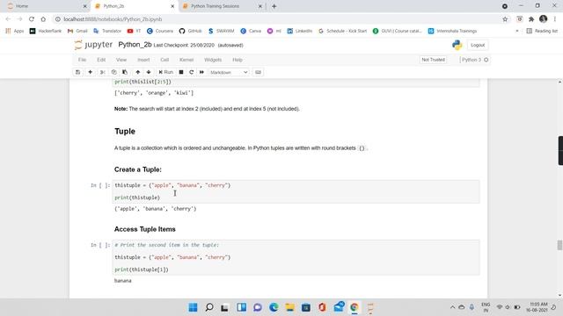Interrupt the kernel with stop icon
Screen dimensions: 563x316
tap(181, 72)
